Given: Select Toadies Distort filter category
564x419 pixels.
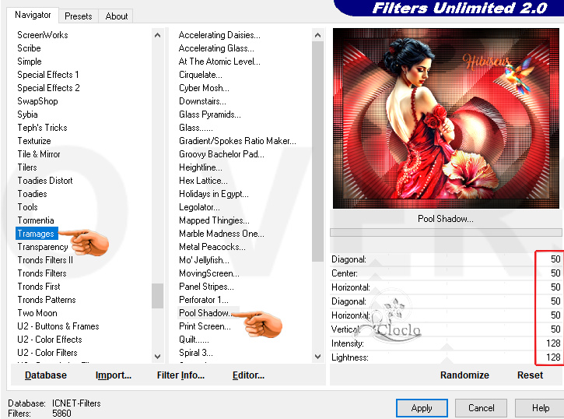Looking at the screenshot, I should pyautogui.click(x=45, y=181).
